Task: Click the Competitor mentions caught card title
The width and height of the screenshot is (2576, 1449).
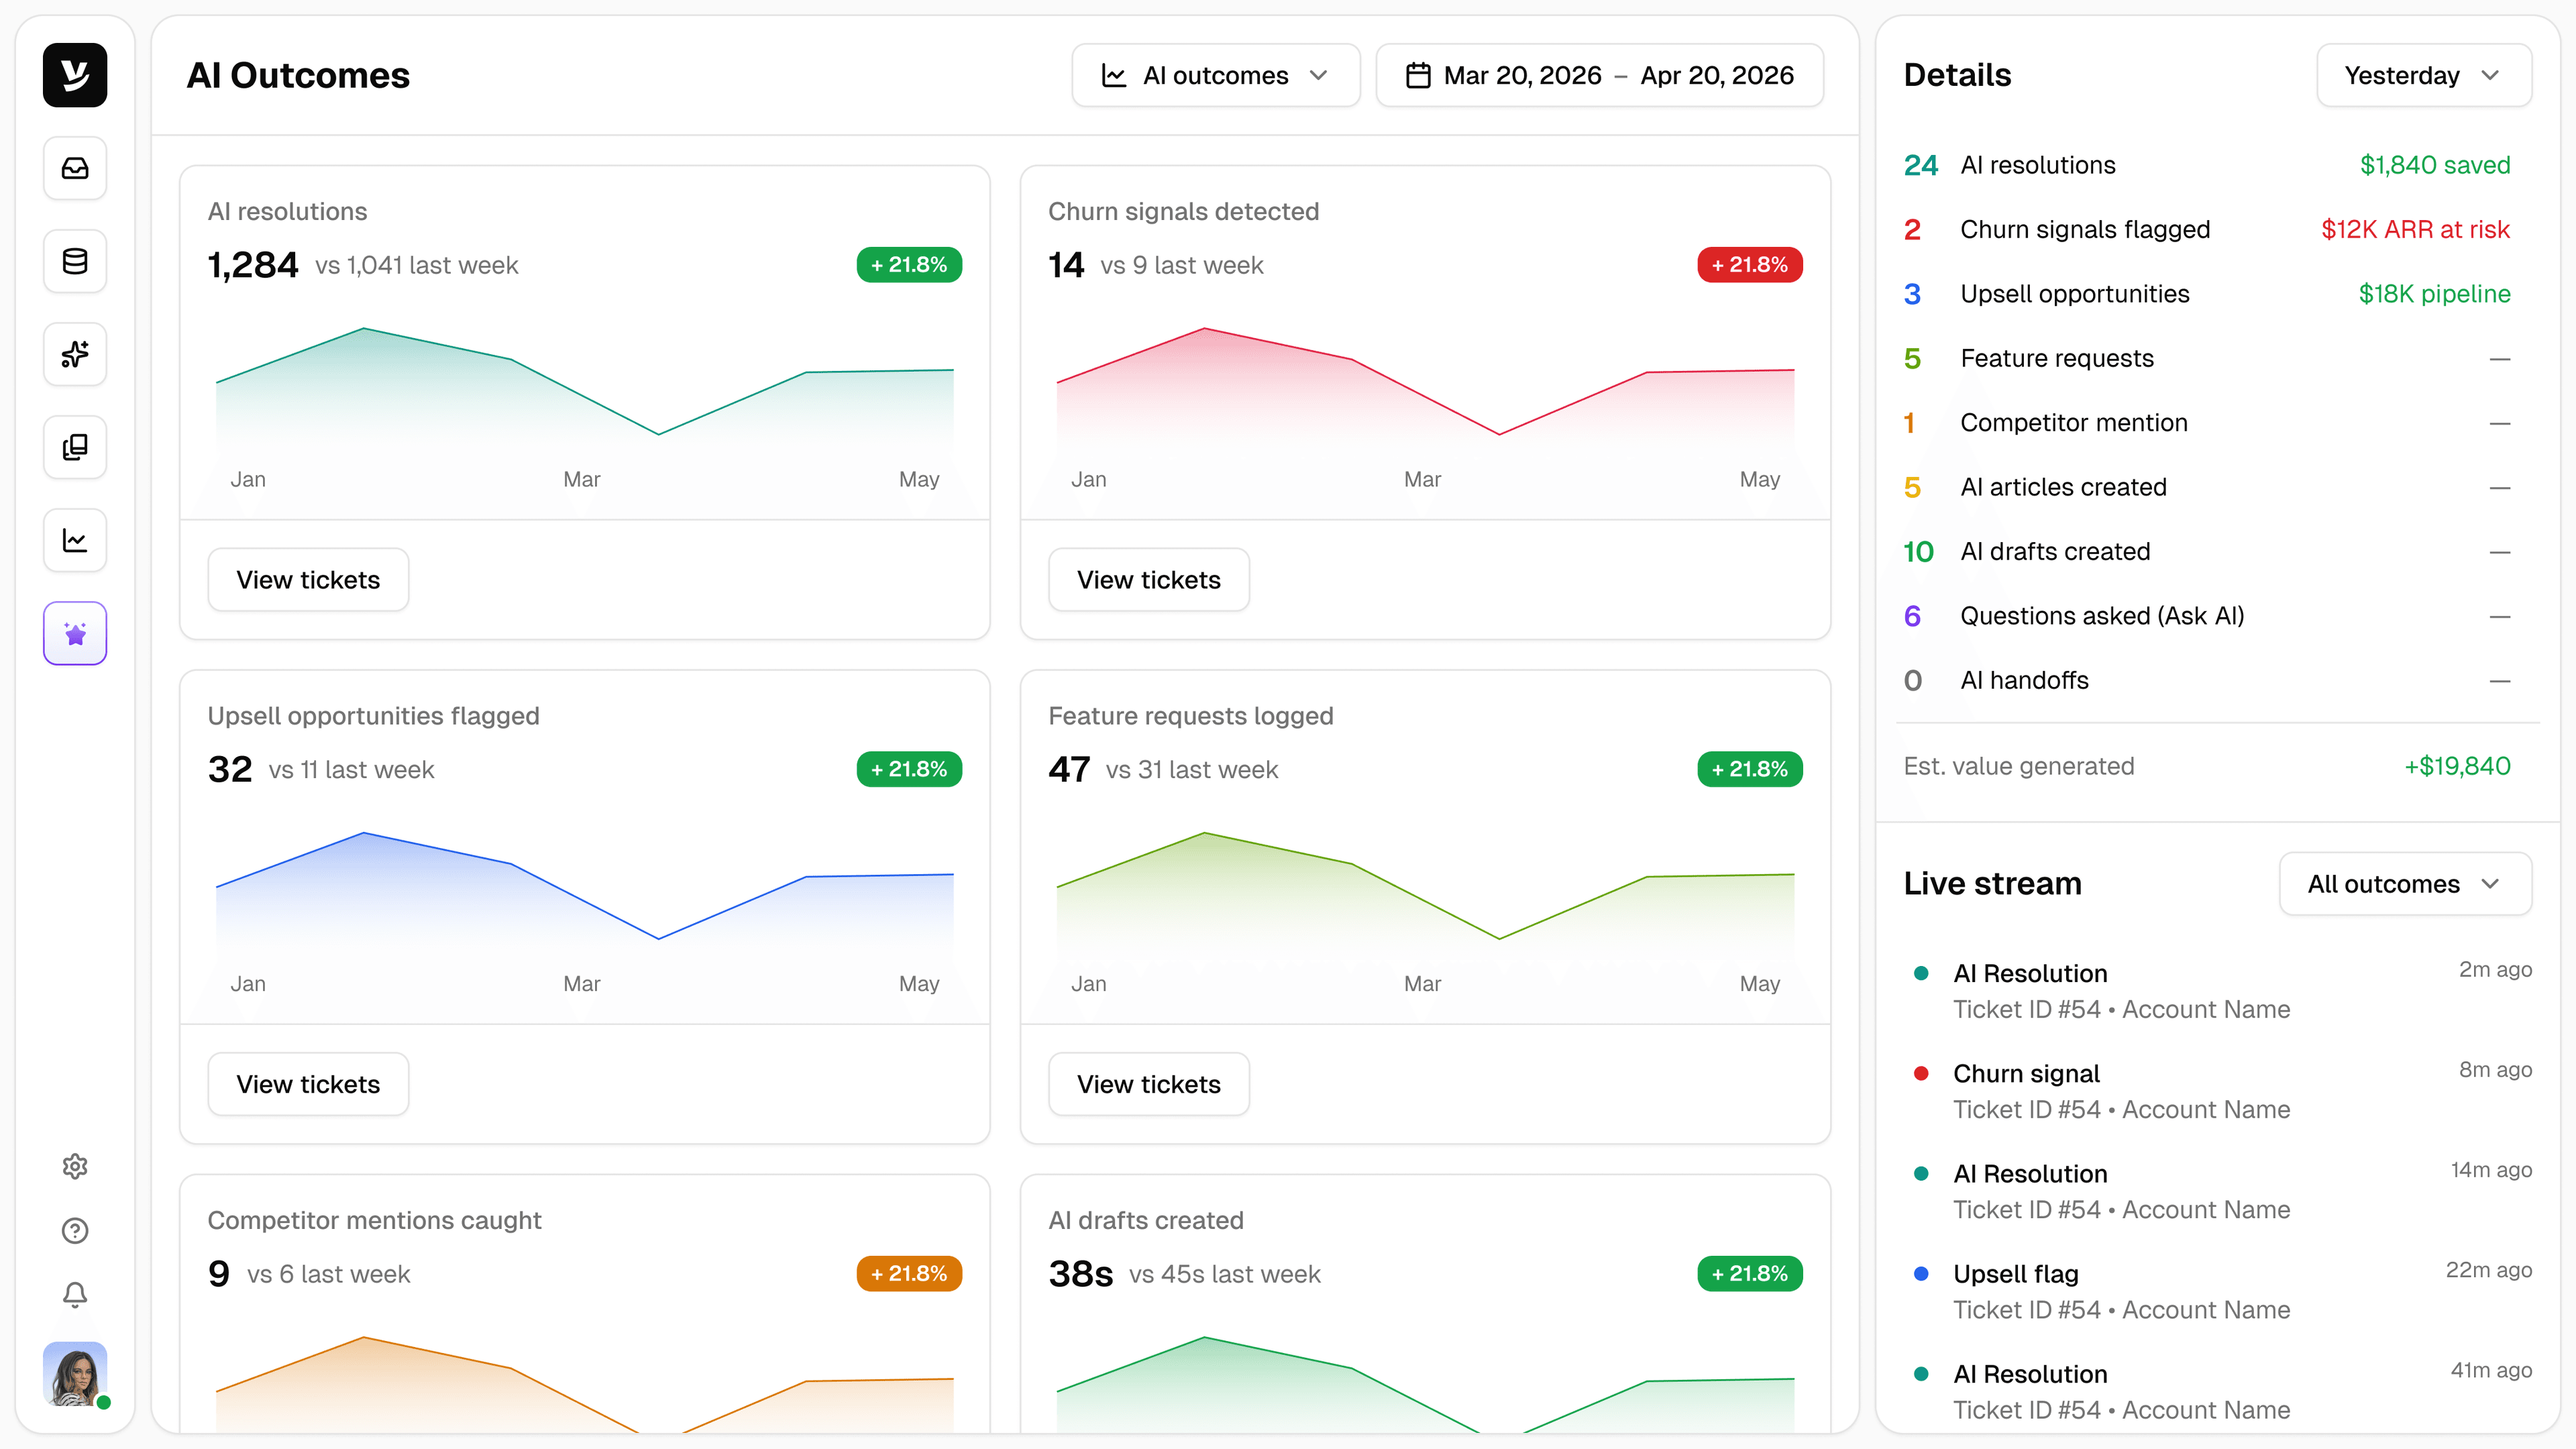Action: click(374, 1220)
